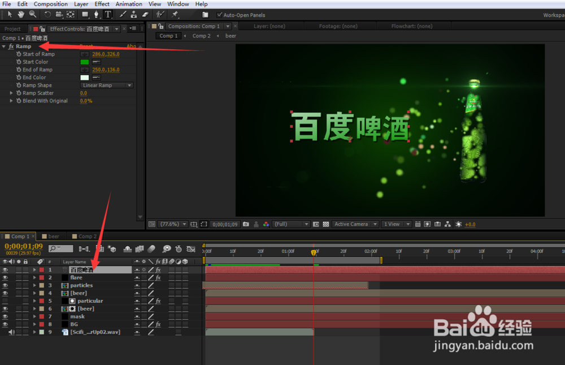Screen dimensions: 565x365
Task: Select the Hand tool
Action: [x=21, y=15]
